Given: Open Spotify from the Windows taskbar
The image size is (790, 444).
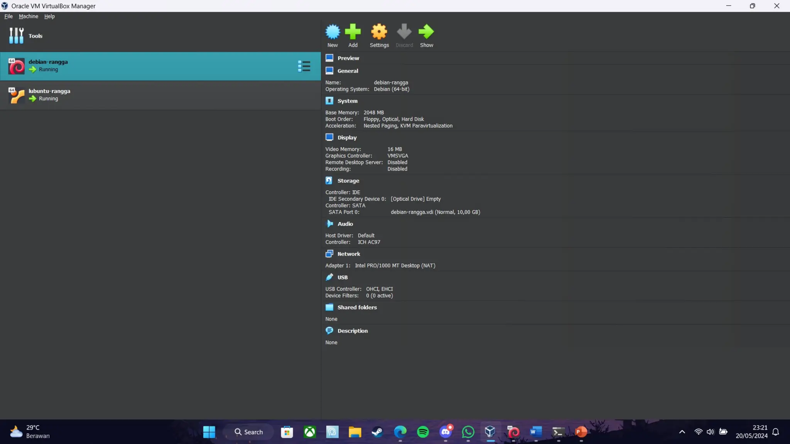Looking at the screenshot, I should (x=423, y=432).
